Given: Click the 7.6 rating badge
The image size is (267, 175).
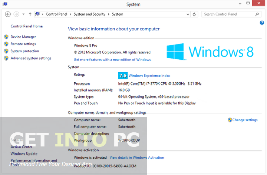Looking at the screenshot, I should [123, 76].
